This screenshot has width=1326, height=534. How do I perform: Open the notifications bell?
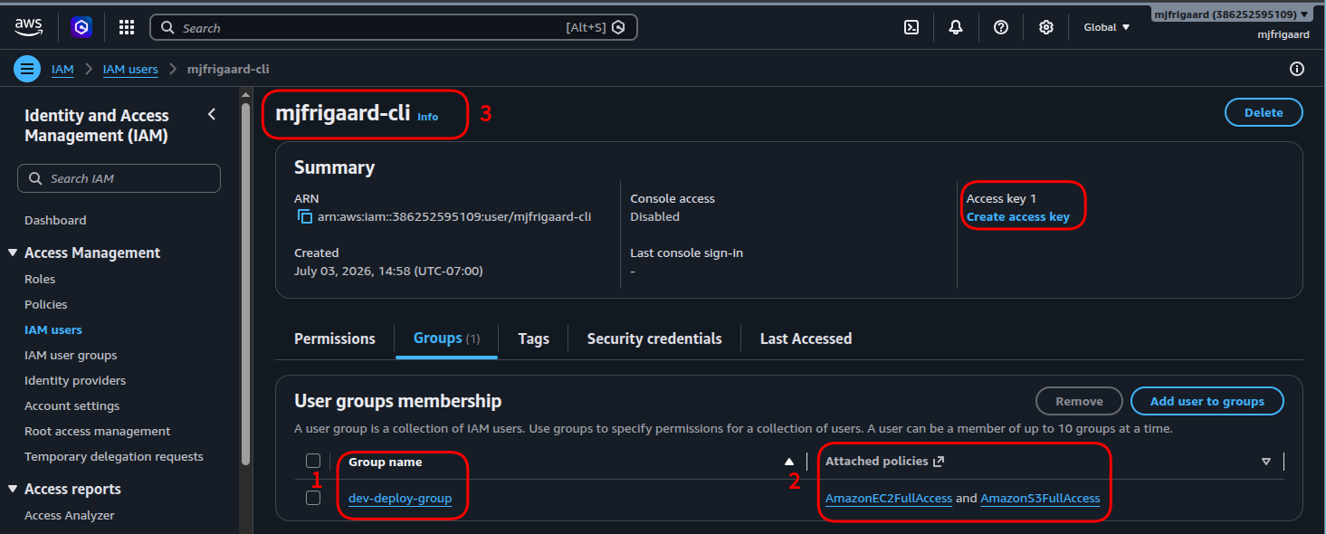click(956, 27)
